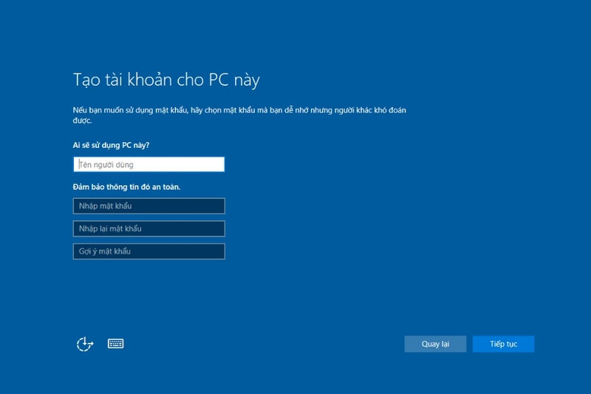The height and width of the screenshot is (394, 591).
Task: Select the heading 'Tạo tài khoản cho PC này'
Action: click(166, 80)
